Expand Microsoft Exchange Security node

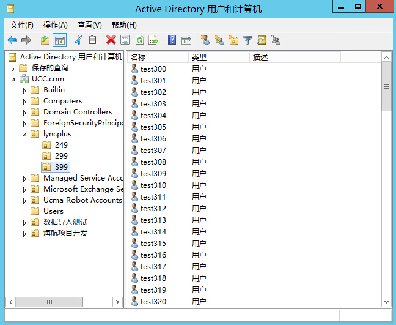click(24, 190)
